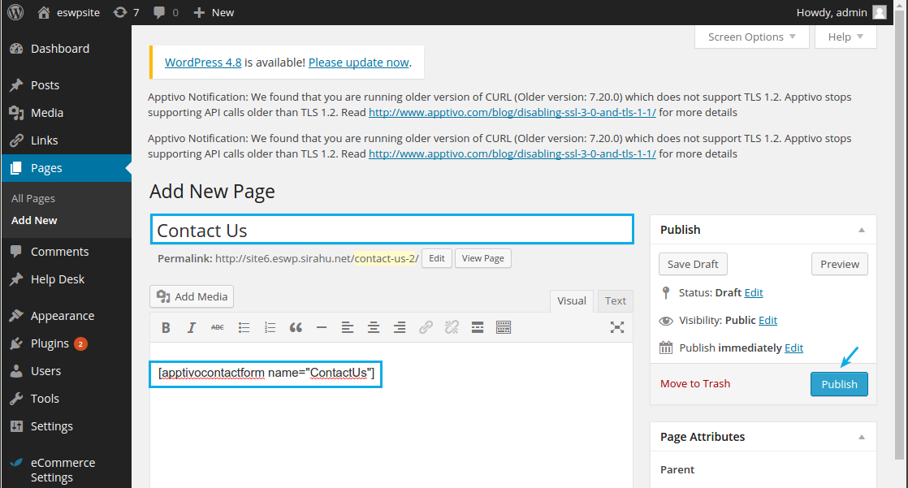Click the Save Draft button
This screenshot has height=488, width=908.
691,264
